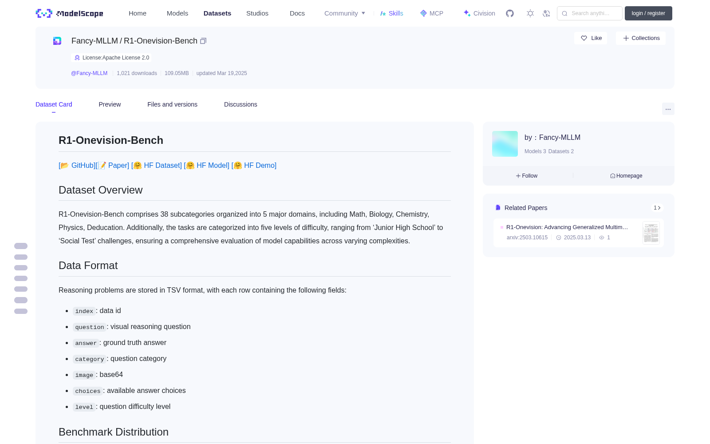Visit the @Fancy-MLLM owner profile link
710x444 pixels.
click(89, 73)
